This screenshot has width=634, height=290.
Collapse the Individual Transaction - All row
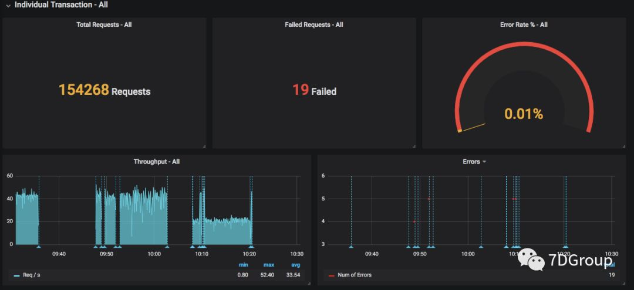[8, 6]
